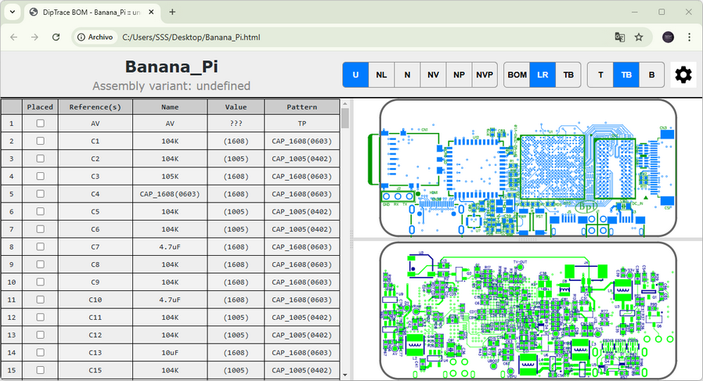Check the Placed box for C2
703x381 pixels.
[41, 159]
